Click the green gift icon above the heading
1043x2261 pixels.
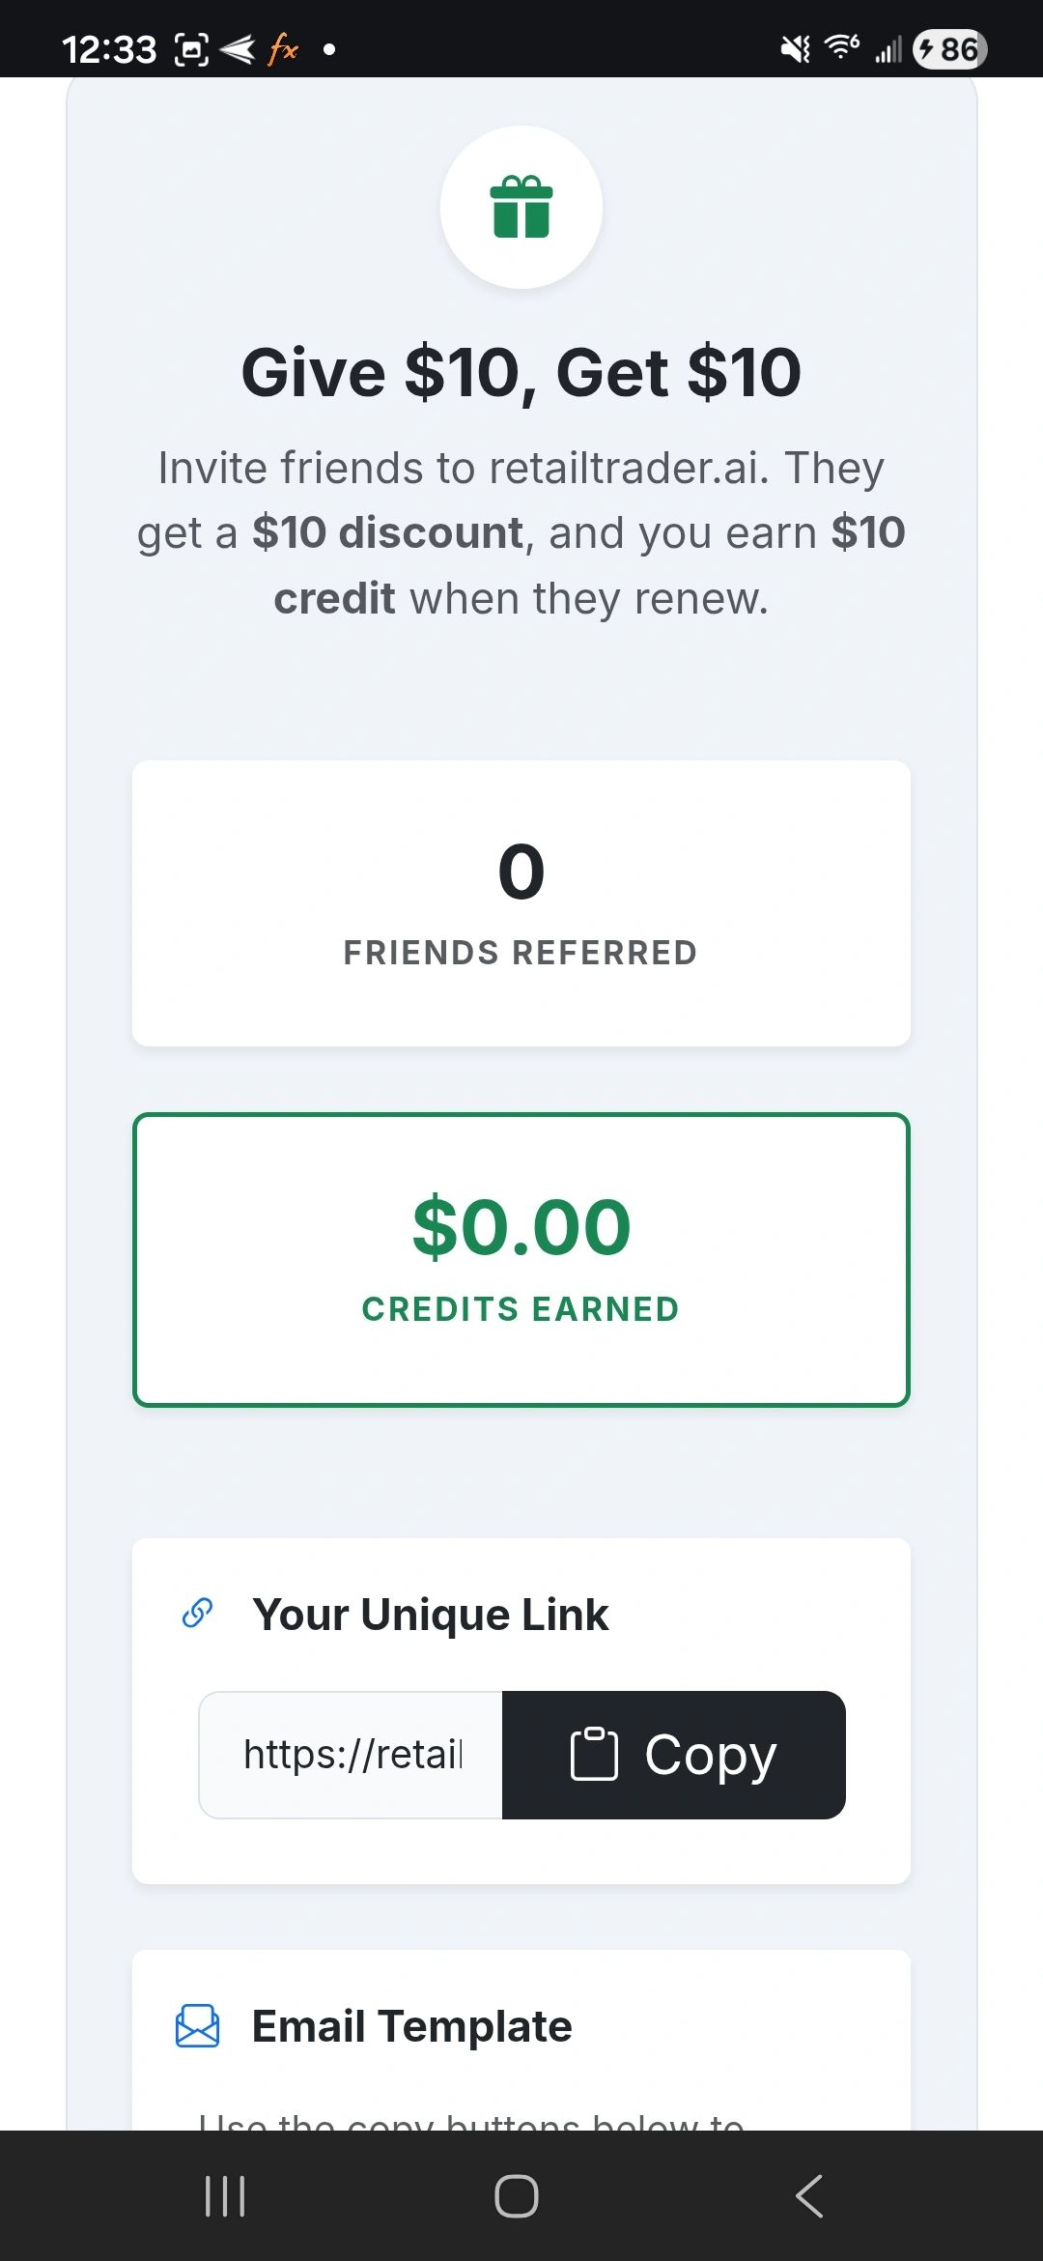click(521, 208)
